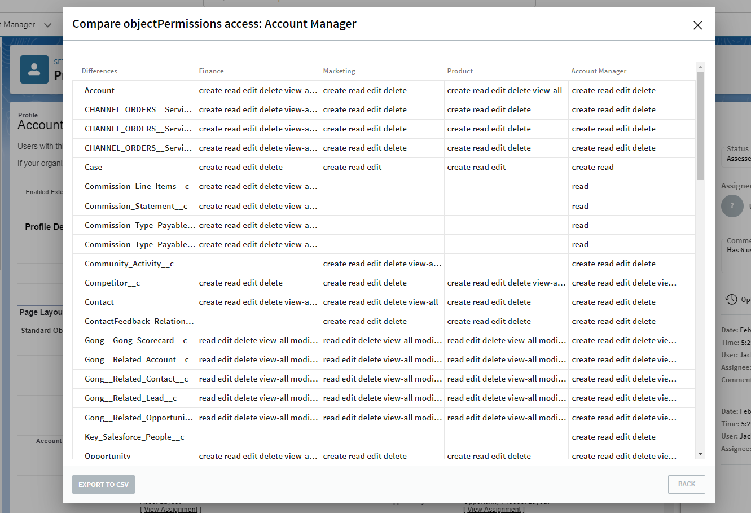Select the Account row under Differences

coord(99,90)
